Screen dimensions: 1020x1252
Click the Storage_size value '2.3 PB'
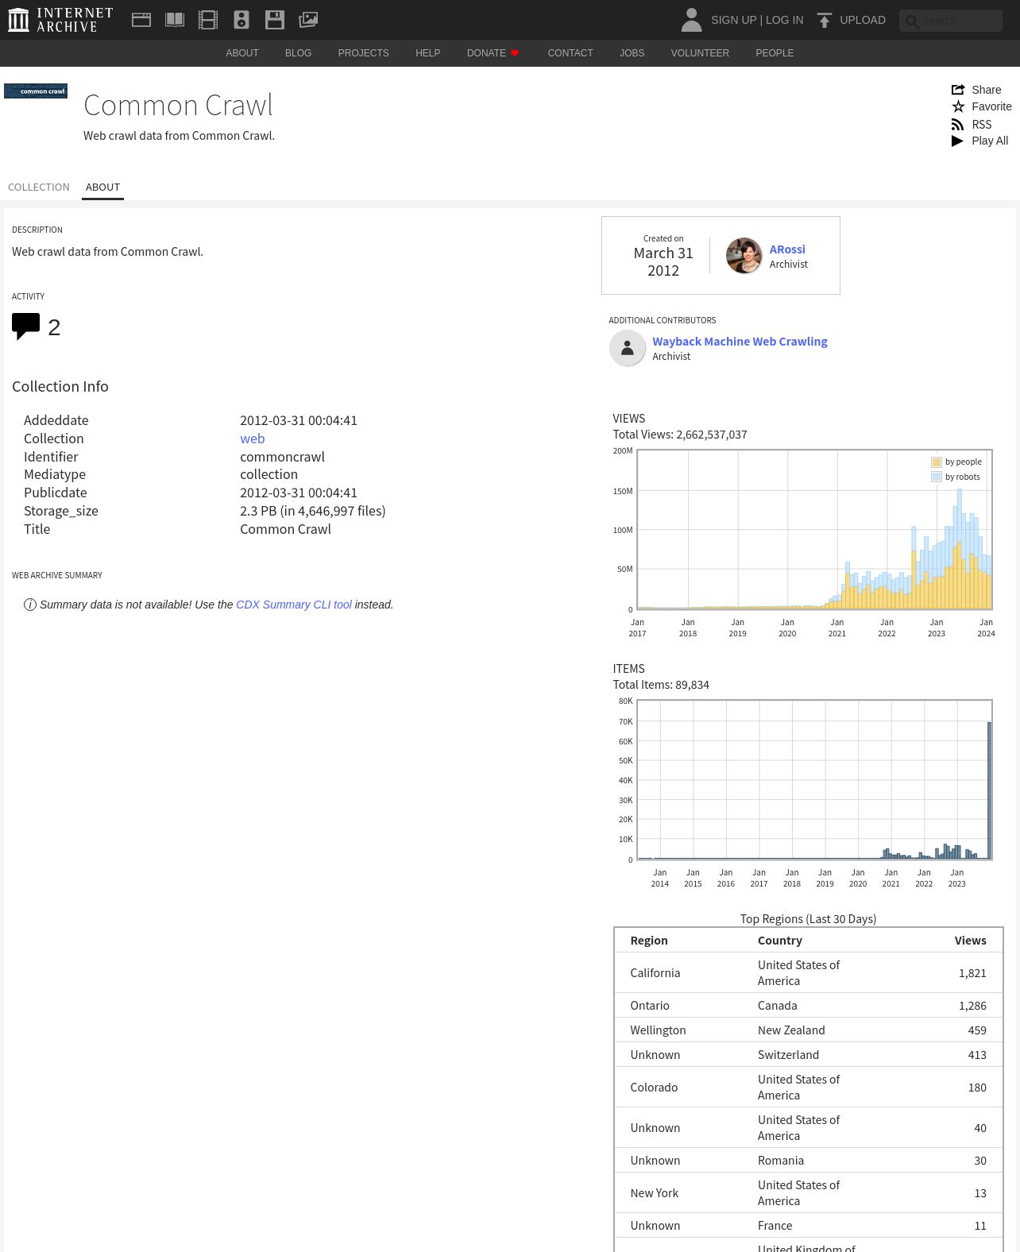coord(258,511)
